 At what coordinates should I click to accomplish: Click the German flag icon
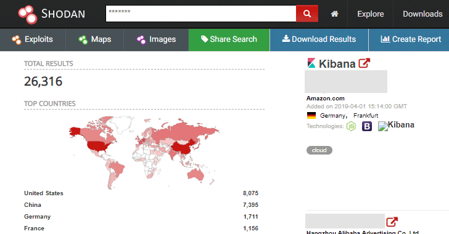click(x=311, y=115)
